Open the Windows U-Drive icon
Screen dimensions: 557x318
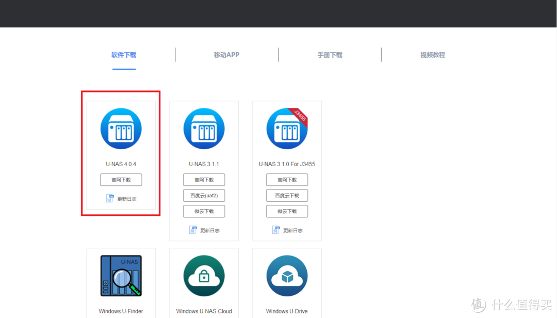pos(287,276)
